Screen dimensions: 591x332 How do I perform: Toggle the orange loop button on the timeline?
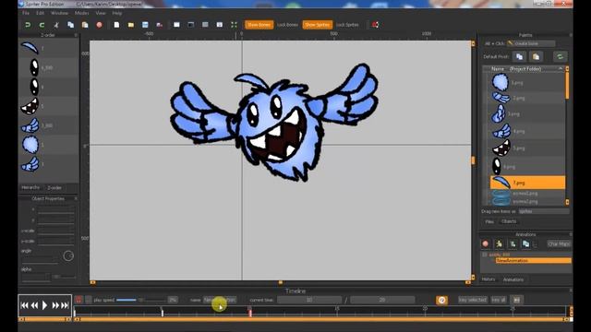click(441, 300)
